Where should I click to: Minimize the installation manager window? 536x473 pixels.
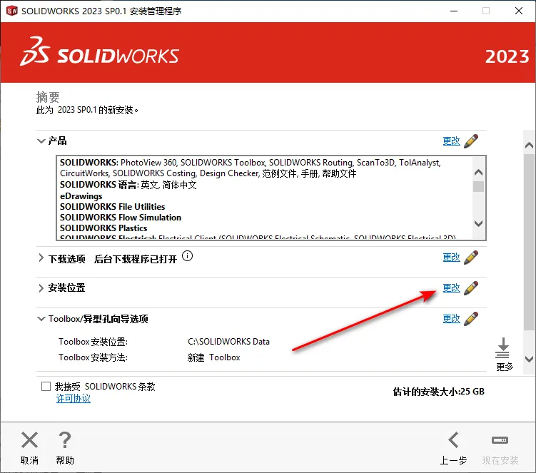[454, 11]
